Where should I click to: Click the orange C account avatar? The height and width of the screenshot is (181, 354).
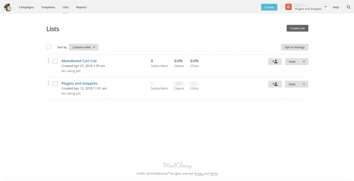coord(289,7)
